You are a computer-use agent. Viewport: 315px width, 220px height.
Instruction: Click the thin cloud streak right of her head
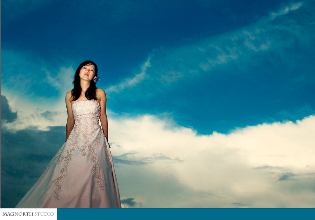point(132,78)
